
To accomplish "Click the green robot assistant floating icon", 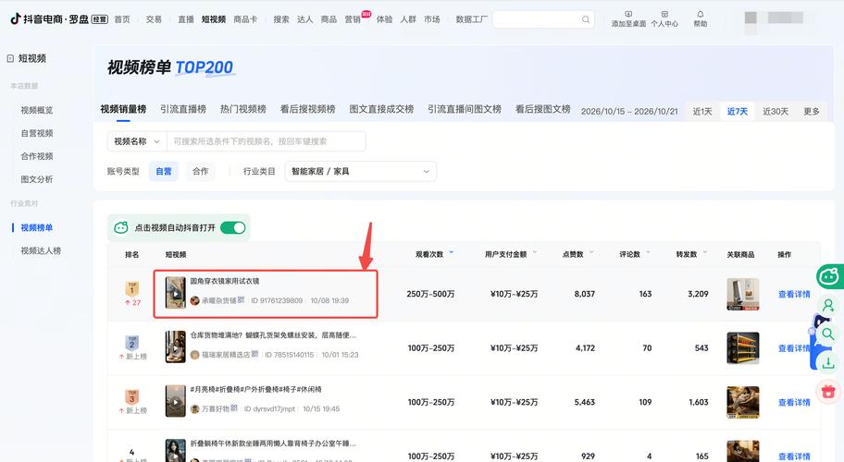I will click(829, 276).
